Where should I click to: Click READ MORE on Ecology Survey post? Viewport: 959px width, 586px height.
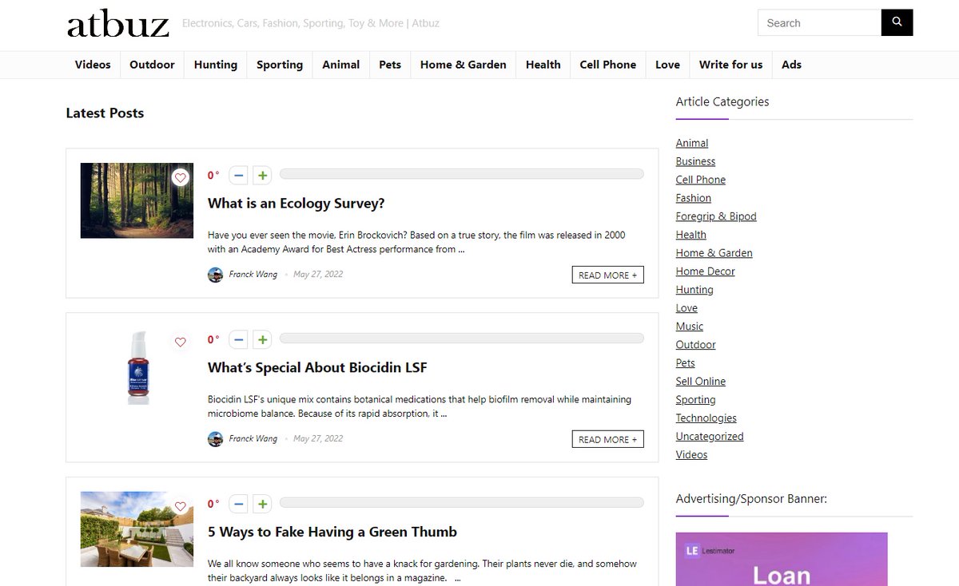608,275
